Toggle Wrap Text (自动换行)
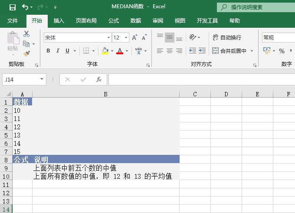295x213 pixels. coord(226,38)
